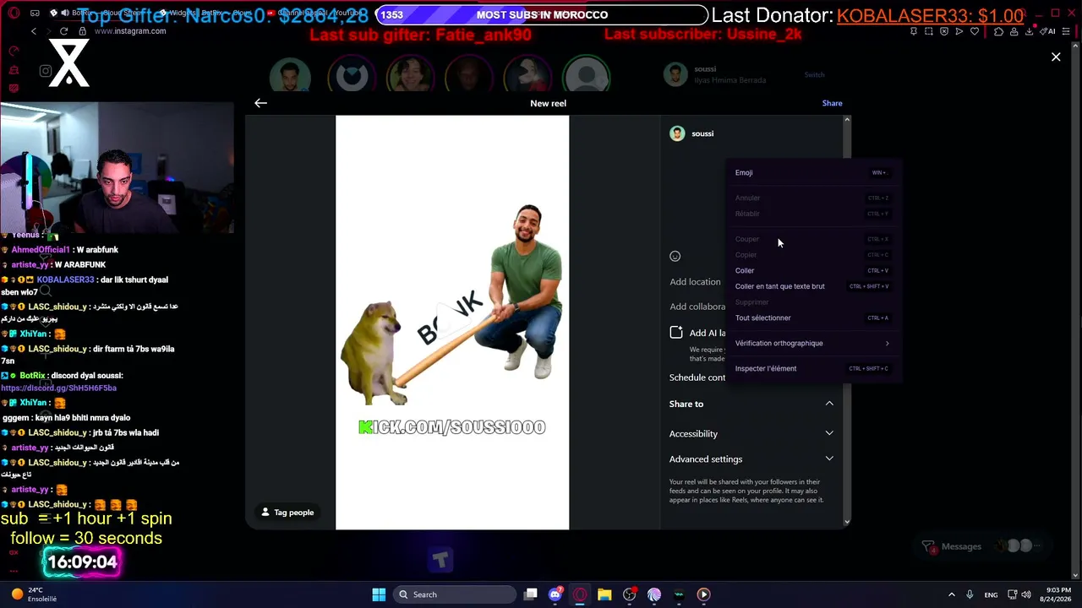Screen dimensions: 1082x608
Task: Select Tout sélectionner in the context menu
Action: [x=812, y=318]
